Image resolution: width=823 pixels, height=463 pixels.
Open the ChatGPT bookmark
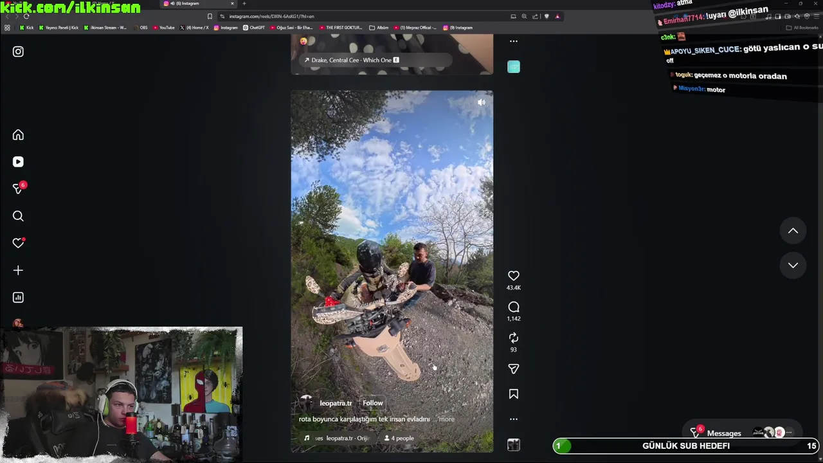(x=254, y=28)
